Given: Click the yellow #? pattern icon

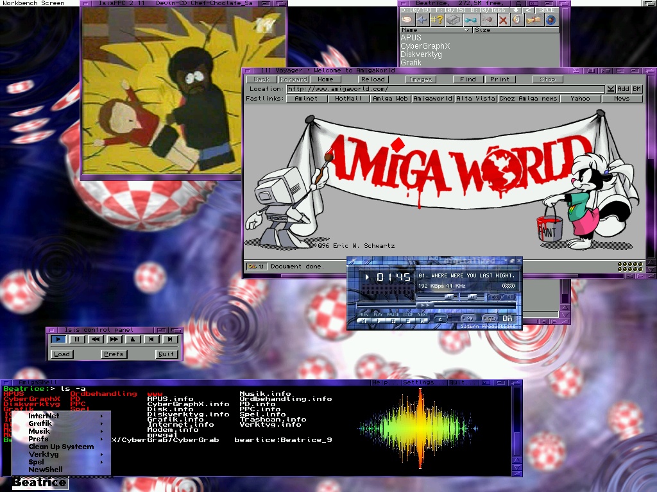Looking at the screenshot, I should click(x=437, y=20).
